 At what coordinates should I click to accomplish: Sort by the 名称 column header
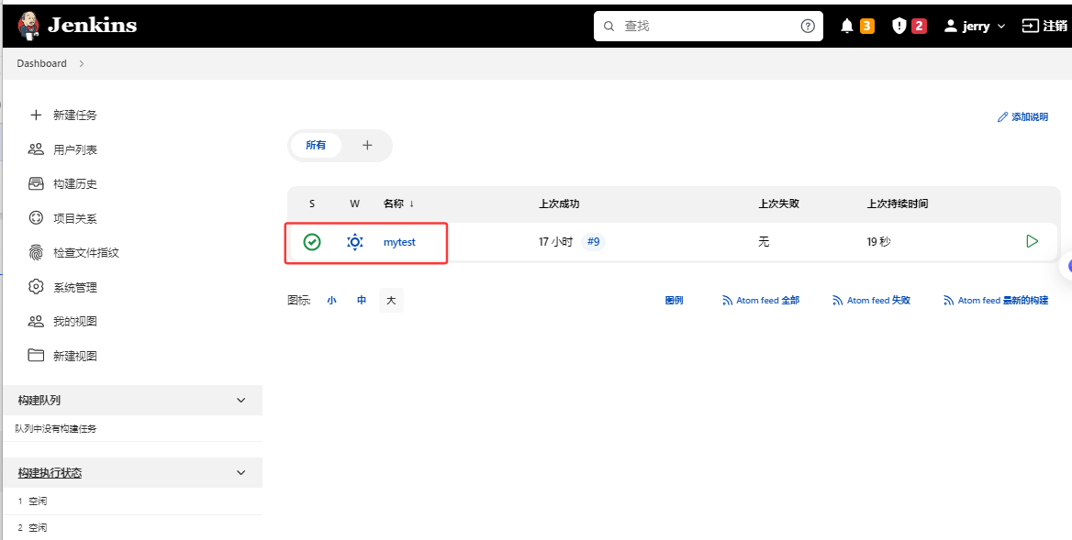click(x=399, y=204)
